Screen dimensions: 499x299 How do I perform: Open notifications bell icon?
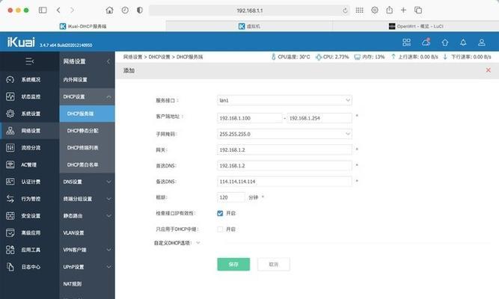click(463, 43)
